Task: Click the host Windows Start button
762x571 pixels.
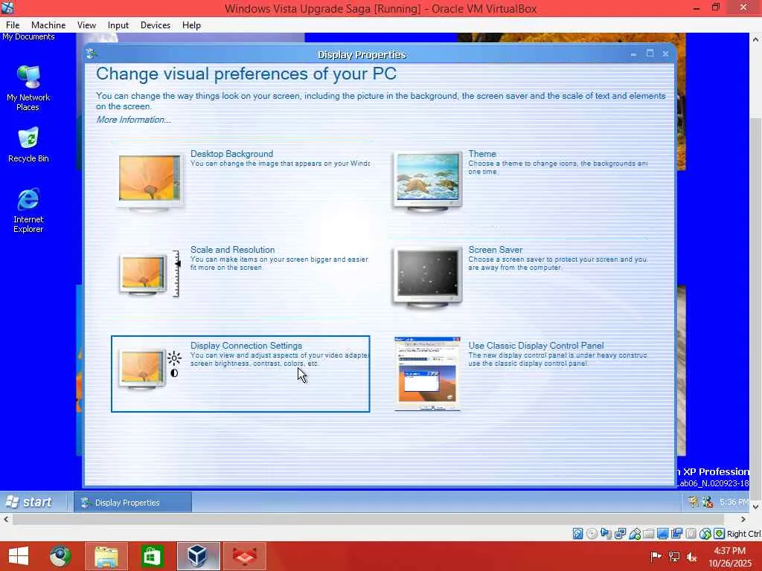Action: tap(19, 556)
